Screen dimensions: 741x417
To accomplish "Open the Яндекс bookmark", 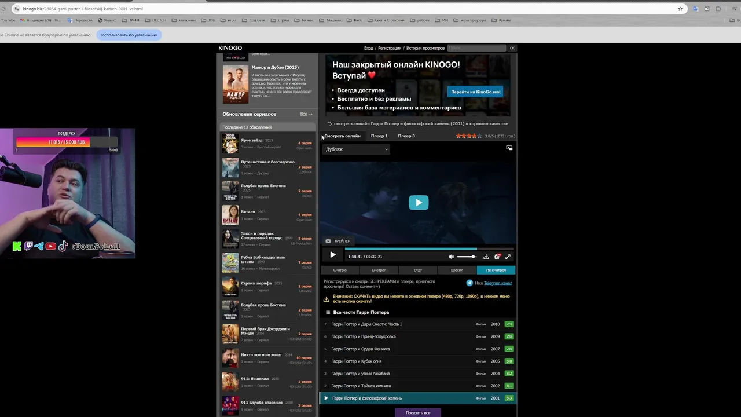I will tap(107, 20).
